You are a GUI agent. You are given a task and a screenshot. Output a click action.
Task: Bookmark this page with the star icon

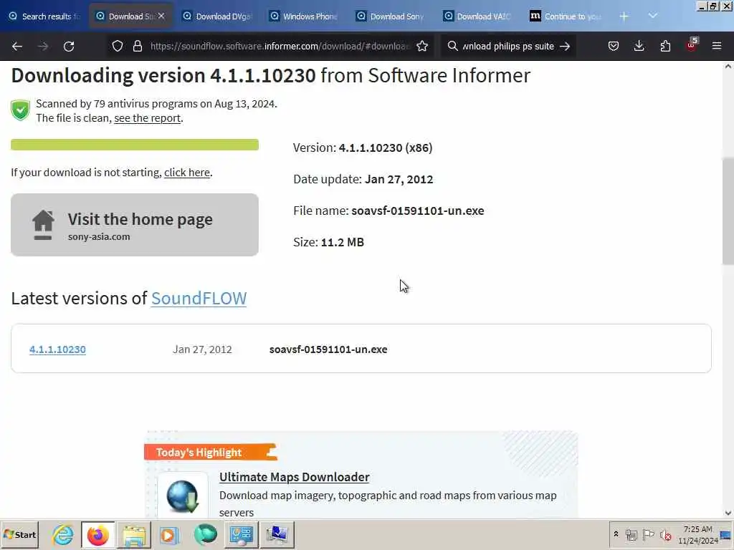tap(422, 46)
